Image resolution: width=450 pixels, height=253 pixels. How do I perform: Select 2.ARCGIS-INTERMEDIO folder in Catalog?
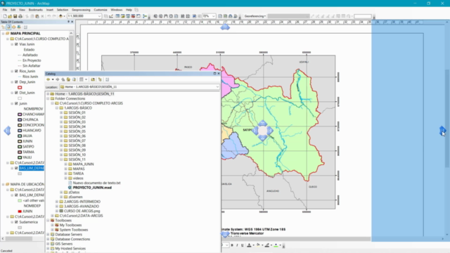point(82,202)
